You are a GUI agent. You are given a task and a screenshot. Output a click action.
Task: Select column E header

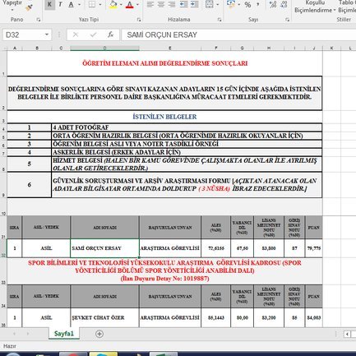click(x=170, y=49)
